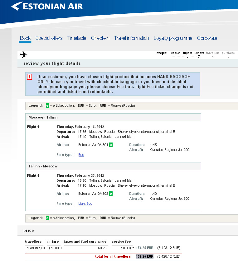Click the 17:40 arrival time
The image size is (238, 262).
coord(82,137)
